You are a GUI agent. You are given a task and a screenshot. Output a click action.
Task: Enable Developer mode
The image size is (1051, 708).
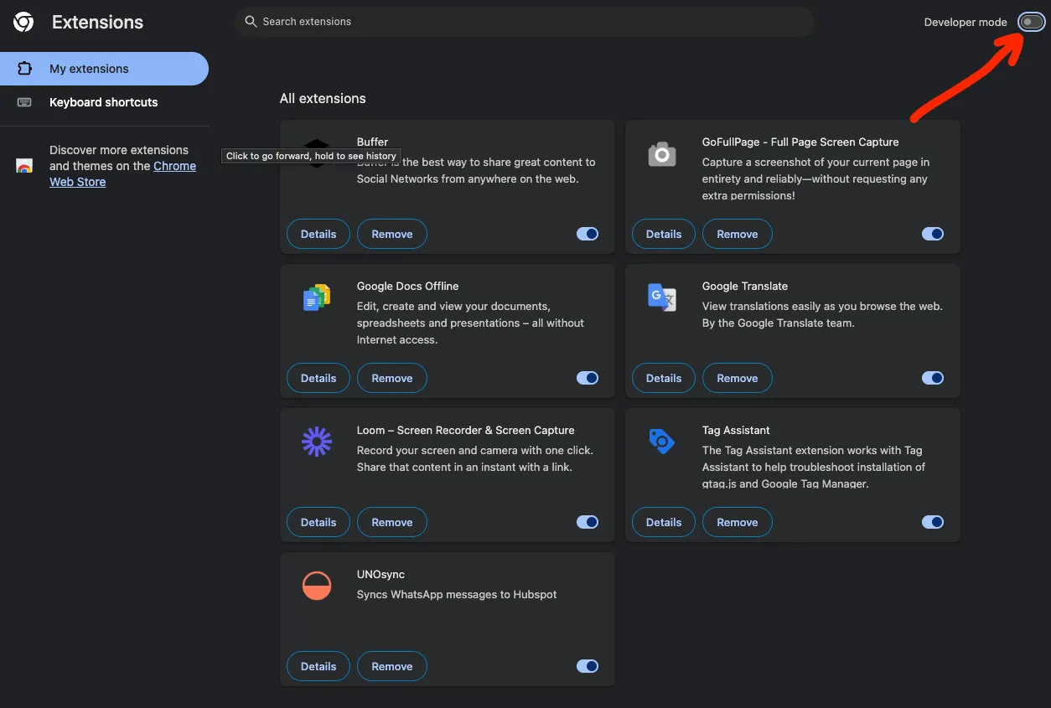coord(1030,21)
